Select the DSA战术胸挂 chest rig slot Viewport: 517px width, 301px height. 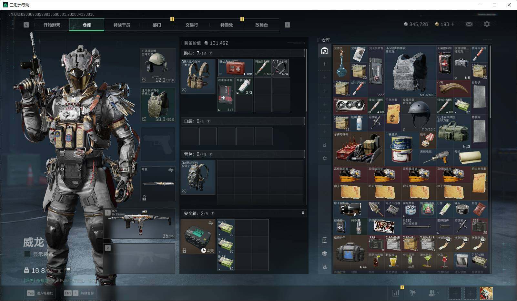pyautogui.click(x=198, y=76)
